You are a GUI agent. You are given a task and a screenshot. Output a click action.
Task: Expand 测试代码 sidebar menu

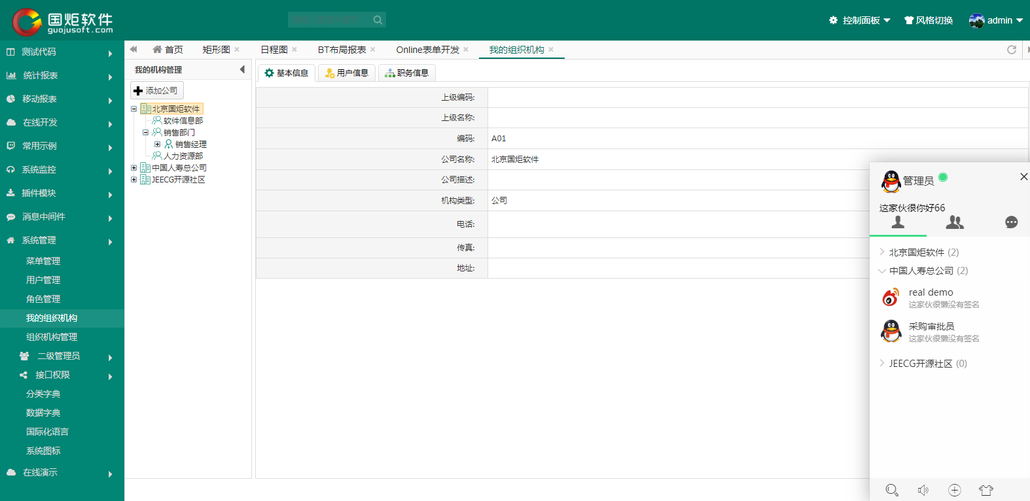click(62, 52)
